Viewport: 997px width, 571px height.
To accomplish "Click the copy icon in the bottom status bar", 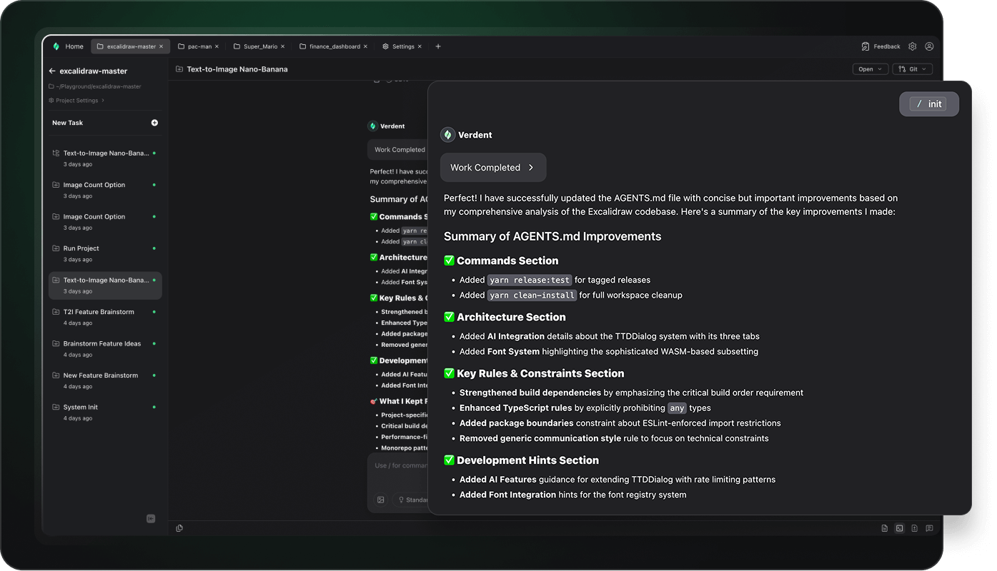I will click(x=179, y=528).
